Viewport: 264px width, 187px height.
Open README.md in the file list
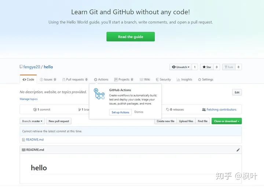click(35, 140)
